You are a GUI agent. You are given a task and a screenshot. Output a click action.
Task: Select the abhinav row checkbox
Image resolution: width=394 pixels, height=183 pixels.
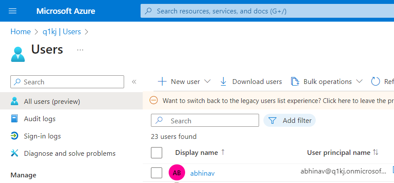pyautogui.click(x=157, y=173)
